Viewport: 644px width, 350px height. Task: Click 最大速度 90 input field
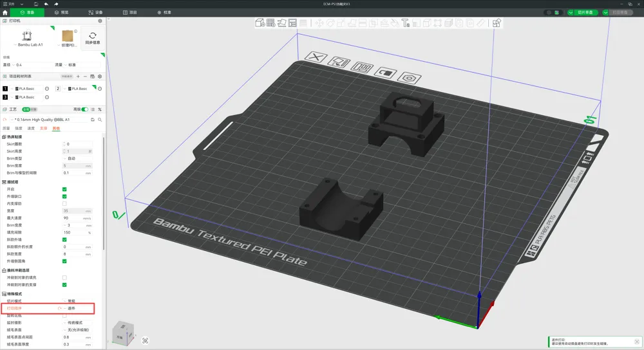coord(77,218)
